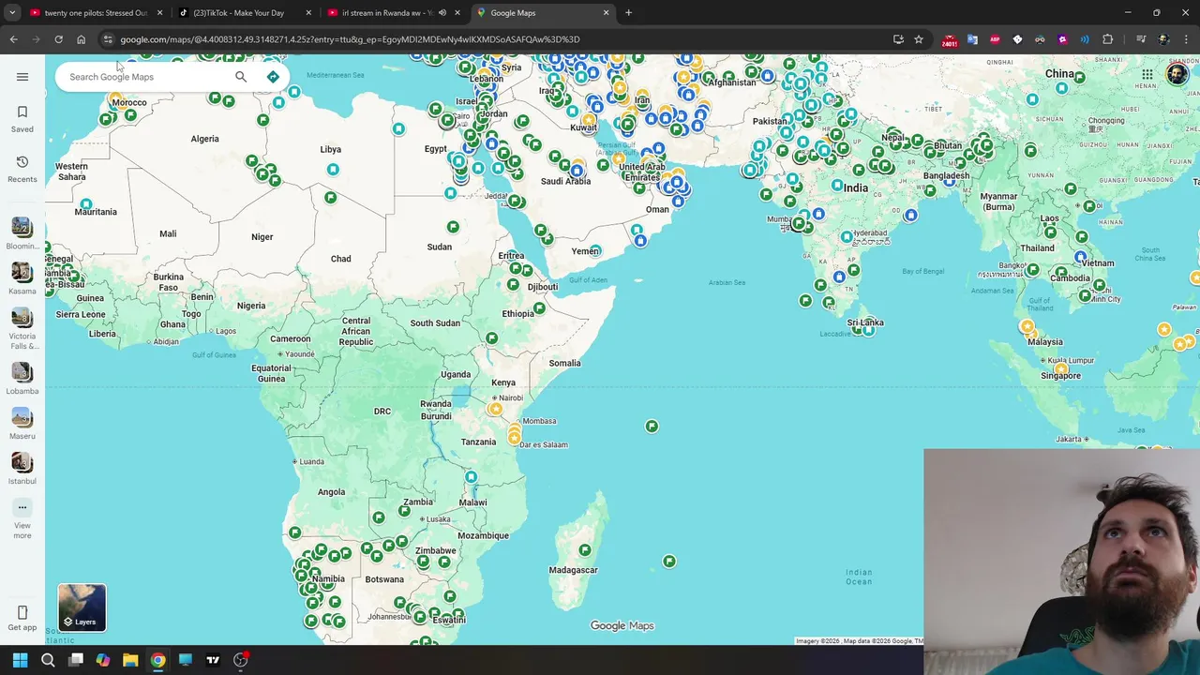Viewport: 1200px width, 675px height.
Task: Click the green flag pin east of Madagascar
Action: 668,561
